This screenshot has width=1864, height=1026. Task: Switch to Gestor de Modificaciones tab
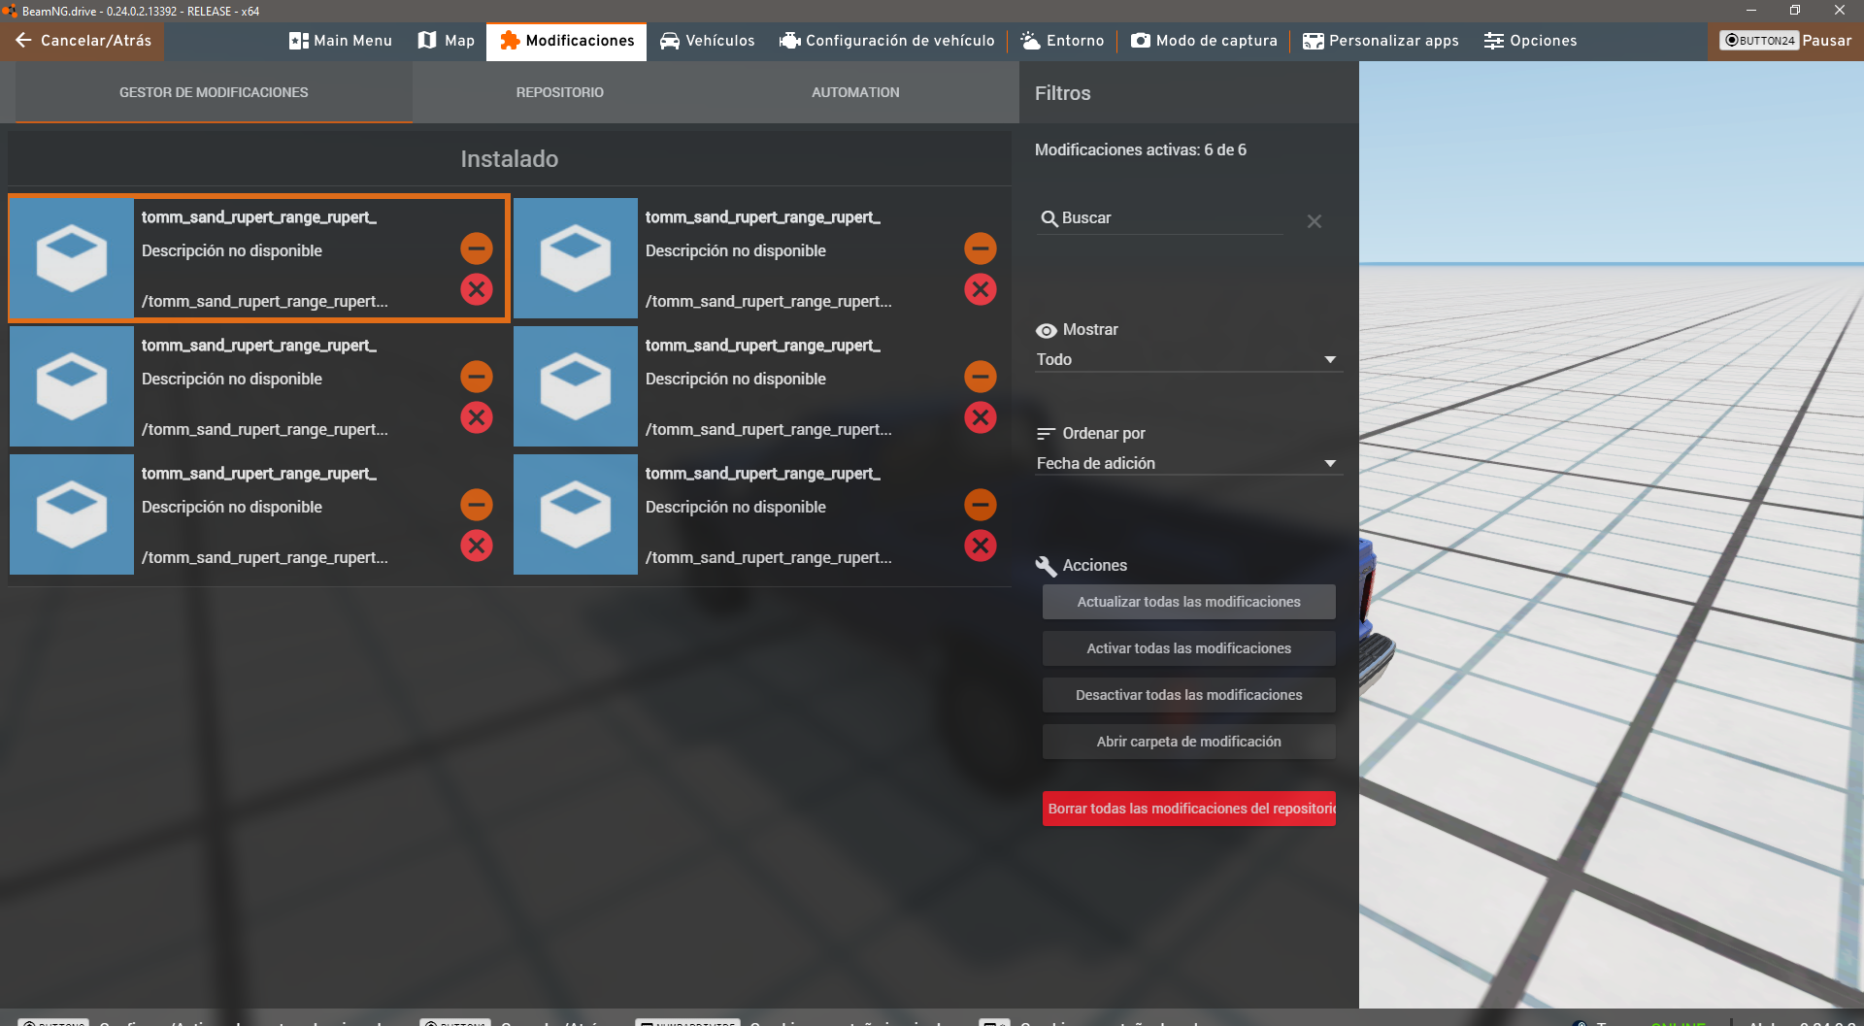coord(214,92)
